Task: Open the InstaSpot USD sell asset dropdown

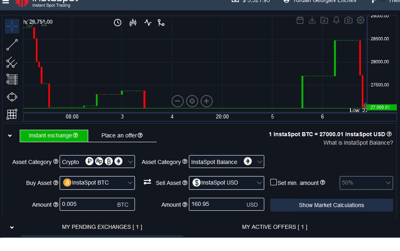Action: click(x=226, y=183)
